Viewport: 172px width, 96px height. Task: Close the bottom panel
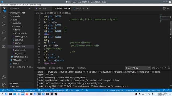click(x=169, y=68)
